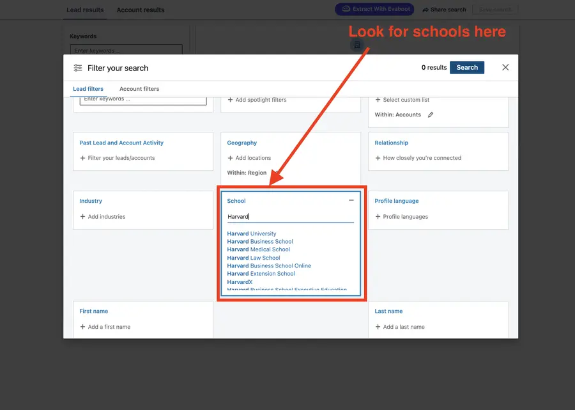Click the 0 results count text
575x410 pixels.
(x=434, y=68)
